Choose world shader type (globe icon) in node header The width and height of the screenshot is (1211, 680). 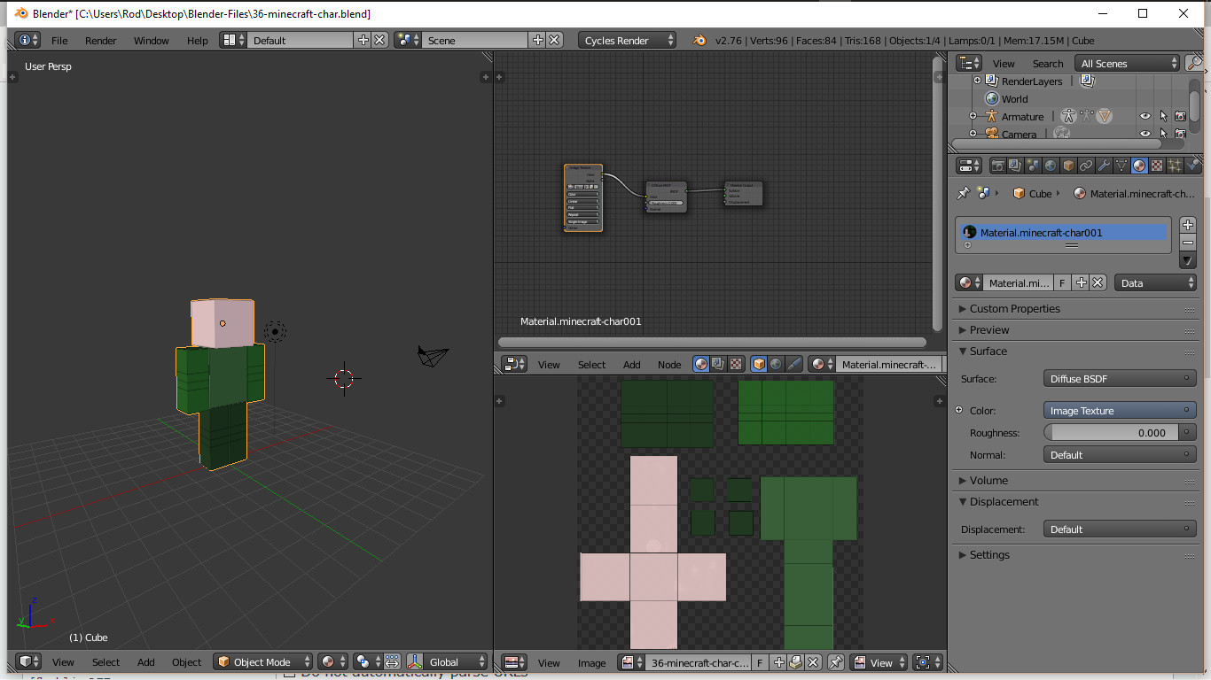click(x=776, y=364)
